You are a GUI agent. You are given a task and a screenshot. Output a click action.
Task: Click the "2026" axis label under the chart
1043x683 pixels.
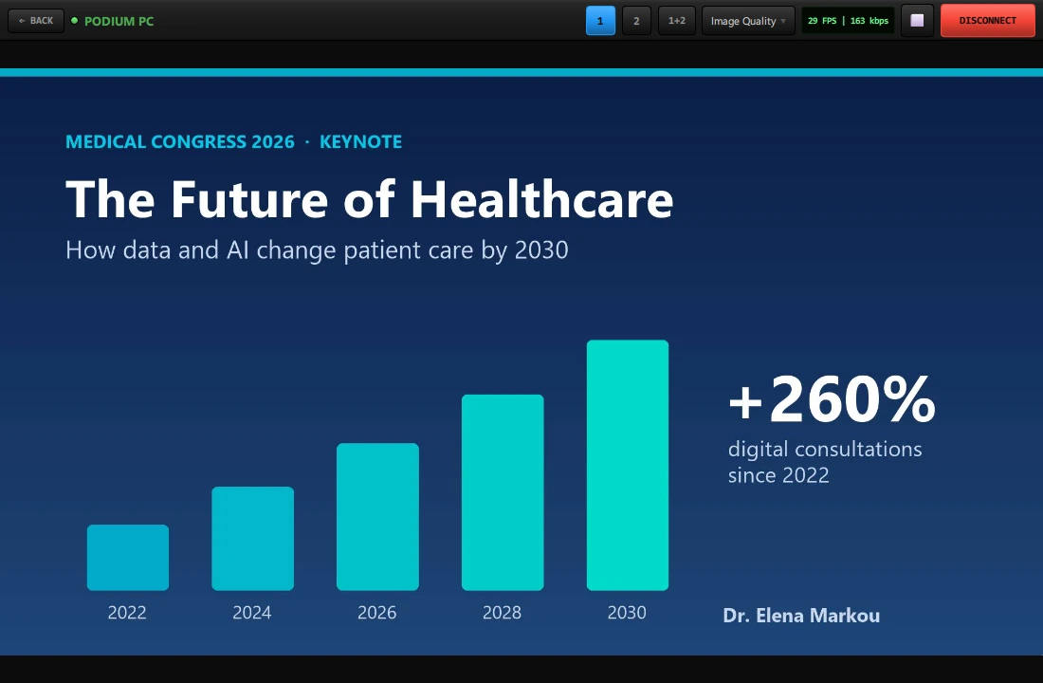[377, 613]
